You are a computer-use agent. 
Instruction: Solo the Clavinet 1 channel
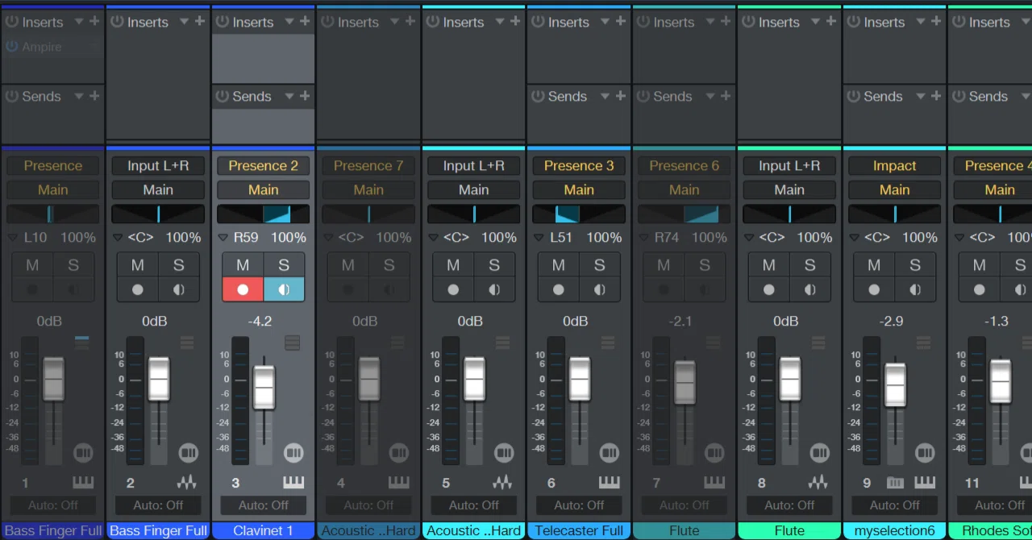point(284,265)
